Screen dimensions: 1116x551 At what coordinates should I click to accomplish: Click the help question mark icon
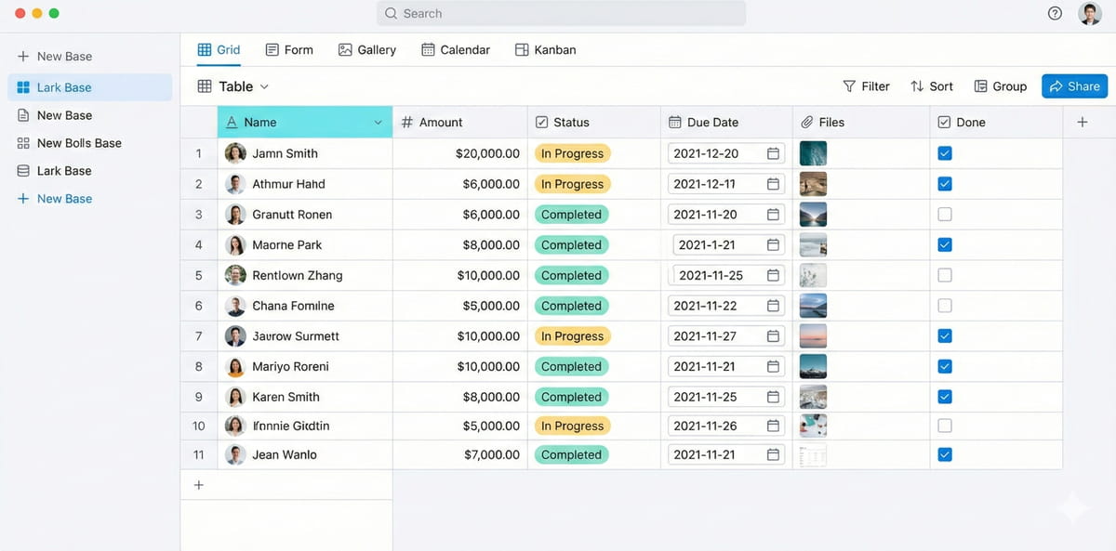coord(1055,13)
